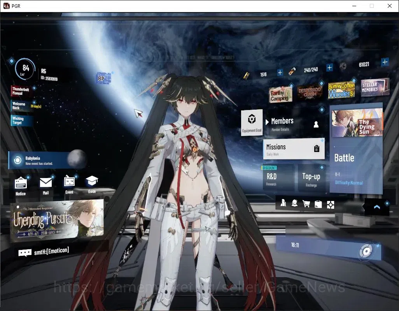The height and width of the screenshot is (311, 399).
Task: Open the Unending Pursuit event banner
Action: [x=57, y=220]
